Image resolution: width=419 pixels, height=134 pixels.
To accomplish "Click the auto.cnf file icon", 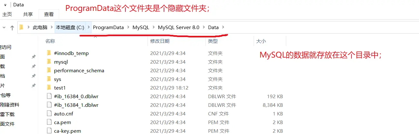I will [x=49, y=114].
